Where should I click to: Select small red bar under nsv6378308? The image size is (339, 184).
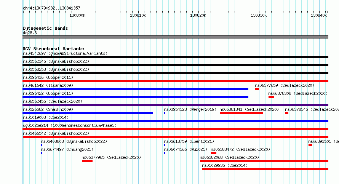(271, 97)
